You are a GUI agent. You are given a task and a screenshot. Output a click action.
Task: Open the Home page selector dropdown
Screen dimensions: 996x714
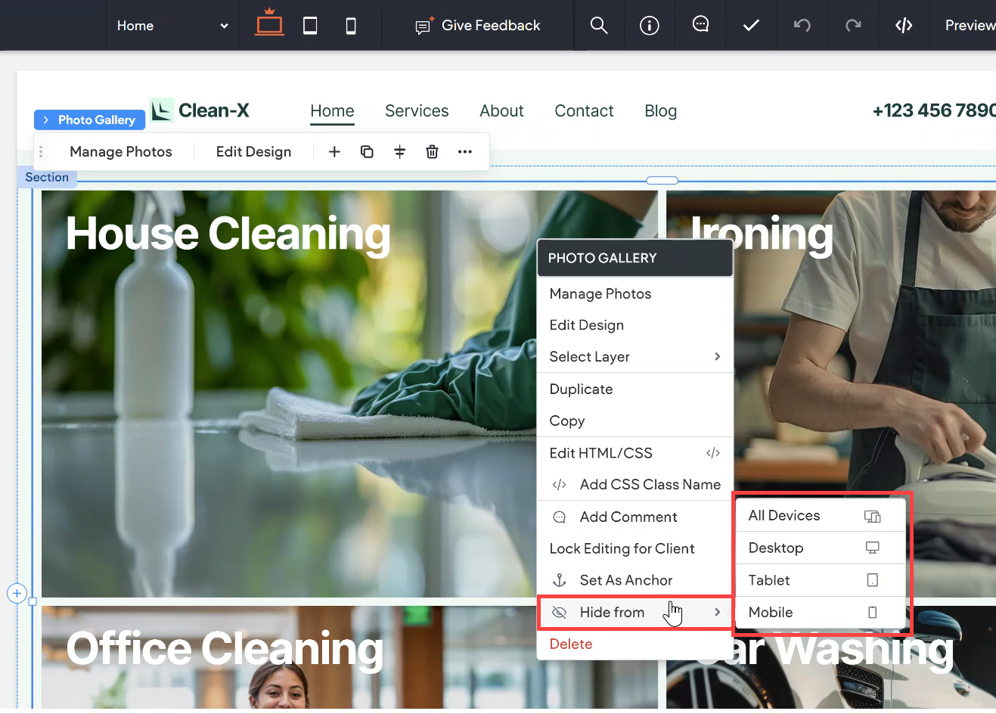(172, 25)
